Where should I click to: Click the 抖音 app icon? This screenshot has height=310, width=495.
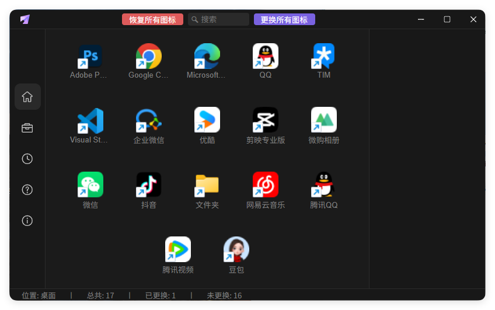coord(149,184)
